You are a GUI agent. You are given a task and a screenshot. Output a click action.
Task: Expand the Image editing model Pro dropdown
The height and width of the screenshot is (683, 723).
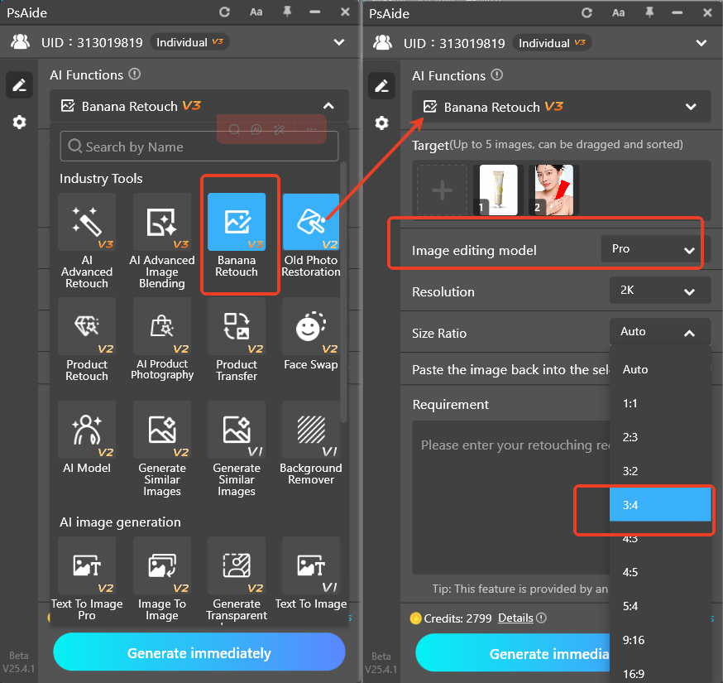pyautogui.click(x=651, y=248)
